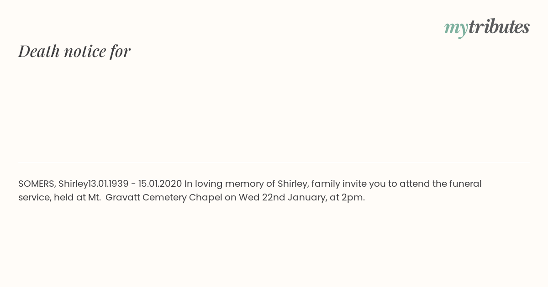Click "Mt." before Gravatt in the notice

[x=95, y=198]
